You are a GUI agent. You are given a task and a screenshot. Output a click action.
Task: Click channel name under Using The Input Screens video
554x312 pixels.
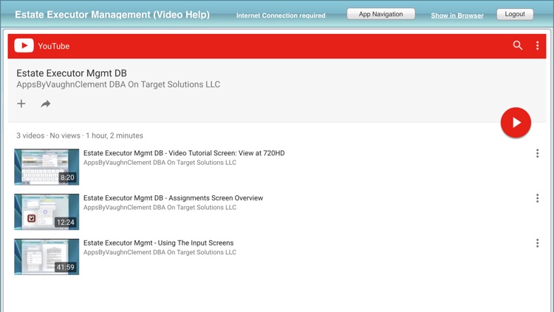pyautogui.click(x=160, y=253)
